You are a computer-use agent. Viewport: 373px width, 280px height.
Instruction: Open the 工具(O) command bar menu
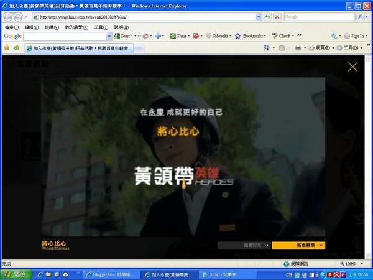(349, 48)
